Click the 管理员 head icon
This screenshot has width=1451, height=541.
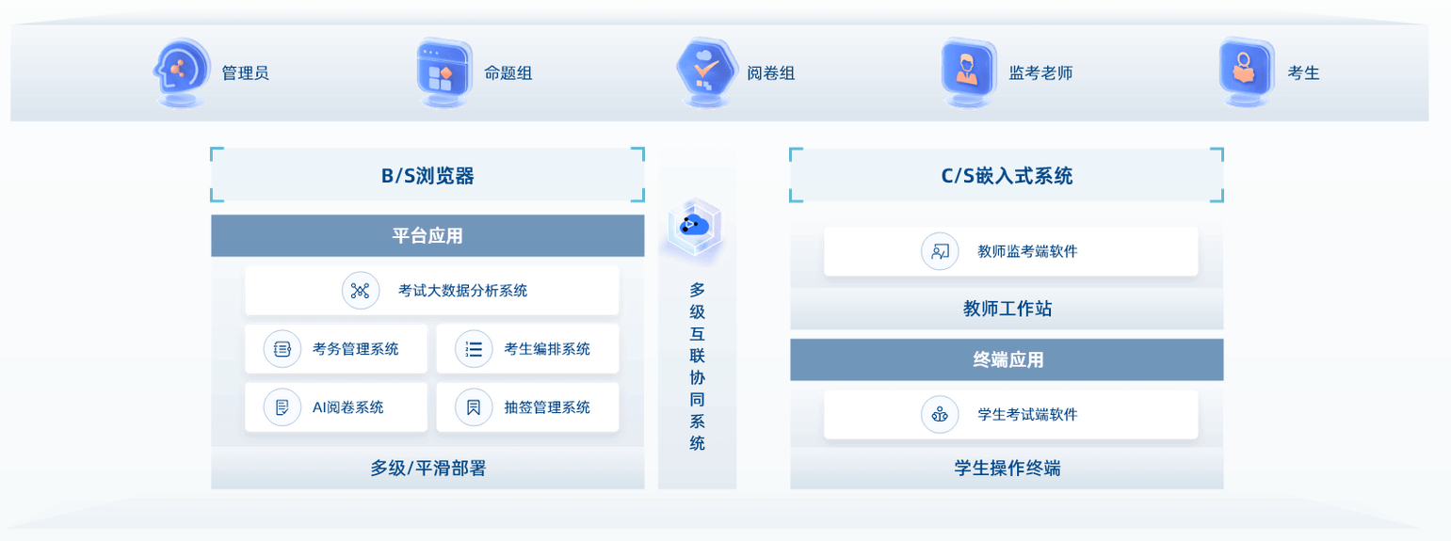pos(178,71)
